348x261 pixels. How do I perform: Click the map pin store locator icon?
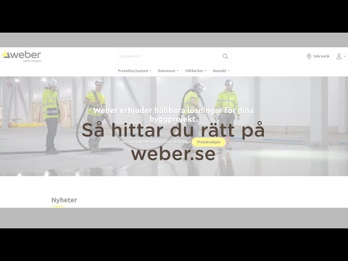click(309, 57)
